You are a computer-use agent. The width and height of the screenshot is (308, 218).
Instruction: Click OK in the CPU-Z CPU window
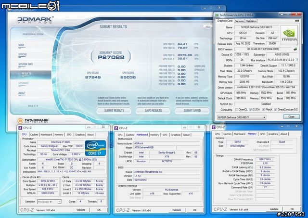click(x=99, y=210)
